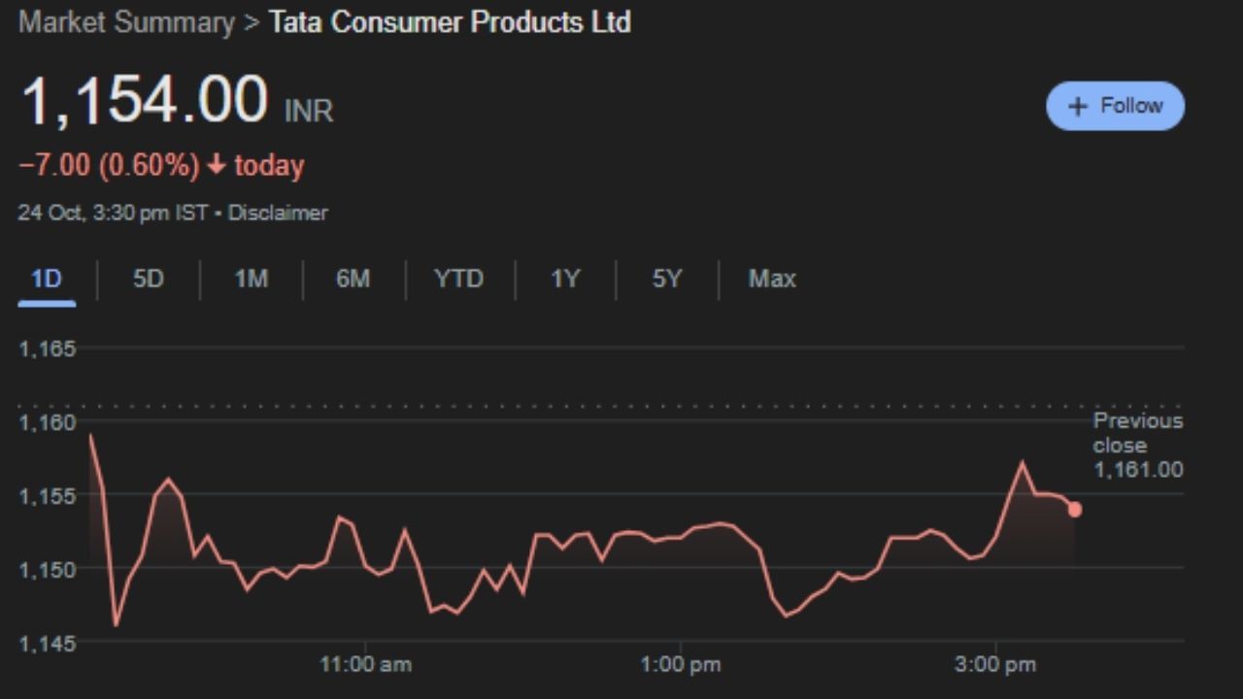The width and height of the screenshot is (1243, 699).
Task: Click the 11:00 am axis label
Action: tap(365, 665)
